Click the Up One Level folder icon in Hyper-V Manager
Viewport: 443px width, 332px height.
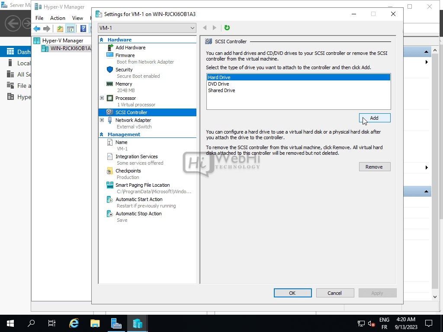(60, 29)
